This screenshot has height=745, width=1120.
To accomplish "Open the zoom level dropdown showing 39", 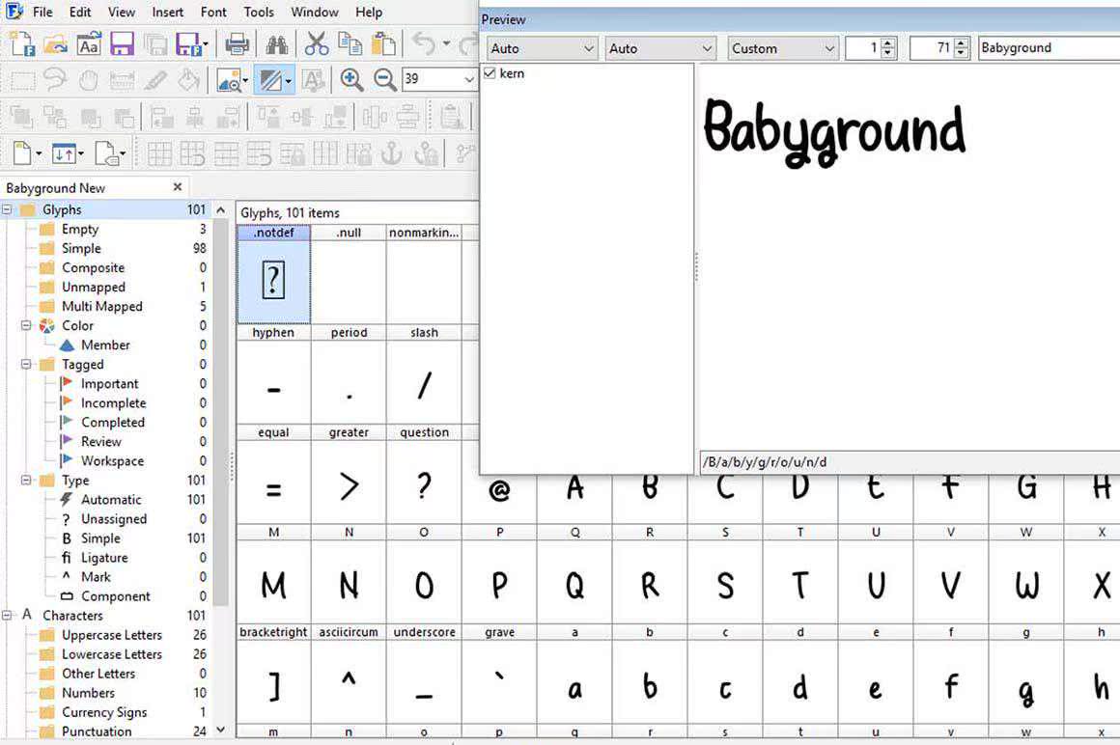I will pos(468,79).
